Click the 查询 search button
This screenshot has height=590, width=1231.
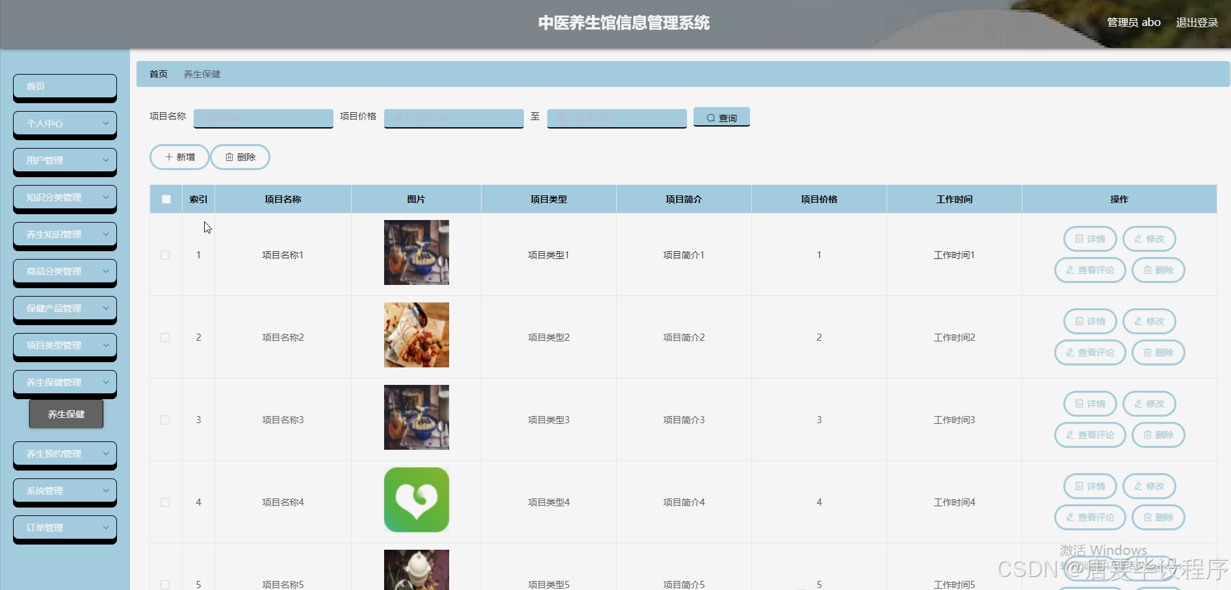click(721, 117)
